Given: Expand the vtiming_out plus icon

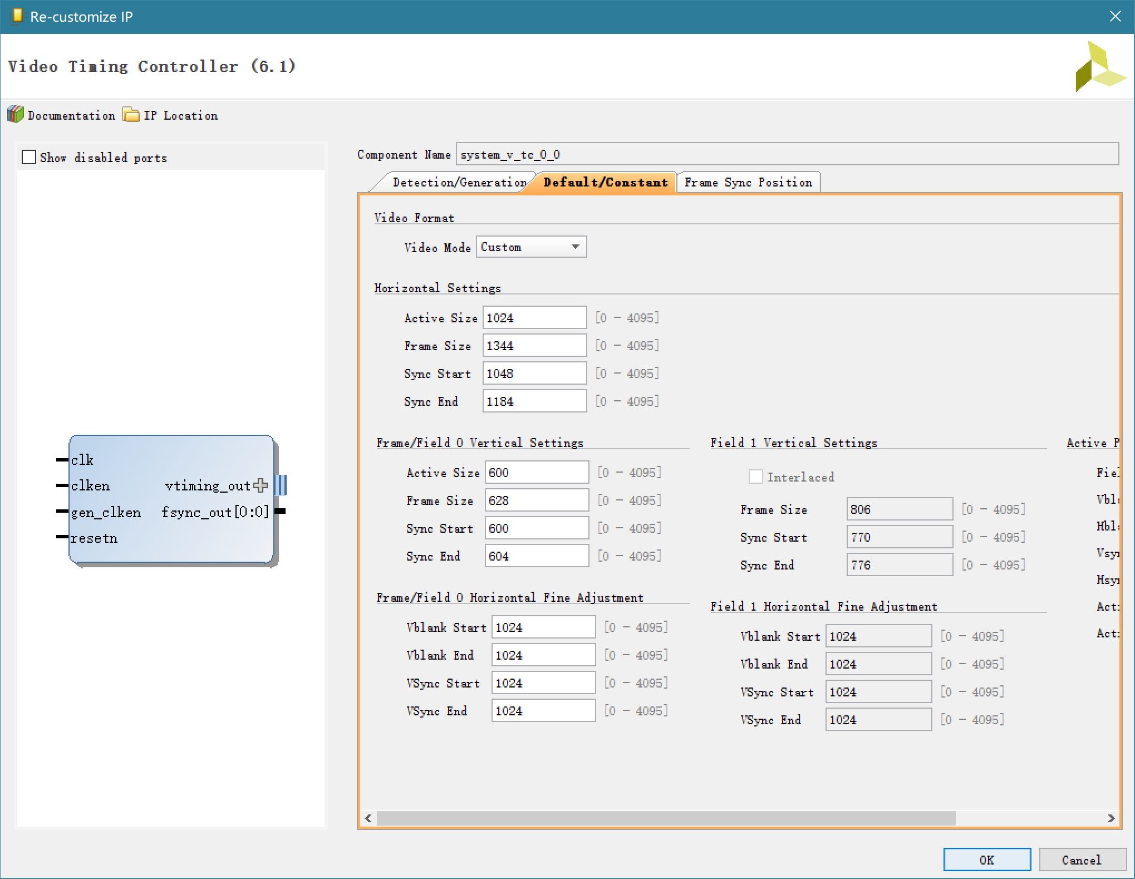Looking at the screenshot, I should pyautogui.click(x=260, y=485).
